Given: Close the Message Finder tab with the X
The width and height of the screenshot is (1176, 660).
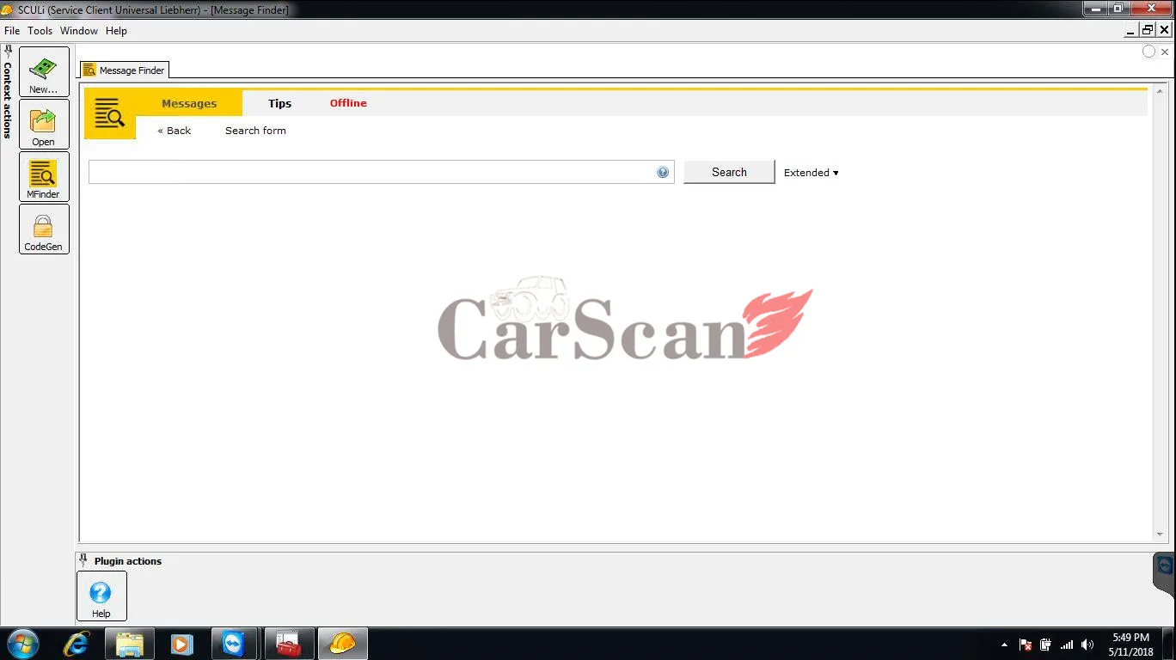Looking at the screenshot, I should pyautogui.click(x=1165, y=52).
